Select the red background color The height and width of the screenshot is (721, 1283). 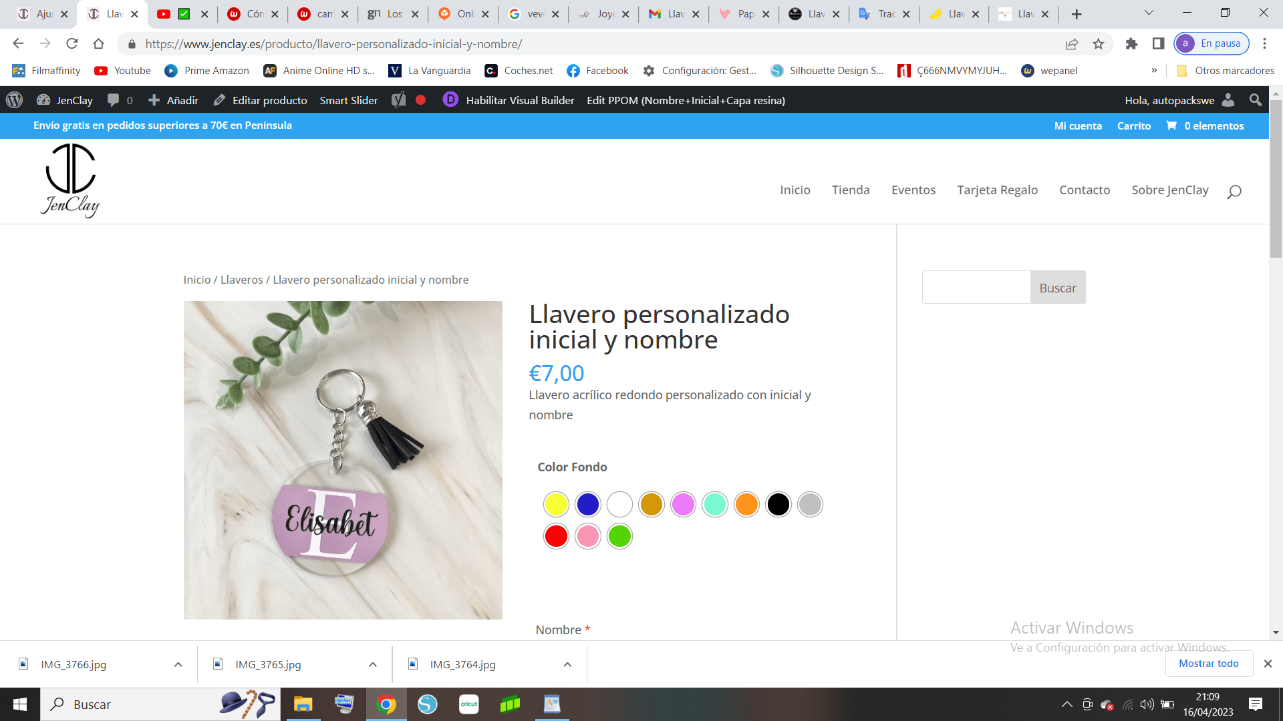click(x=556, y=536)
